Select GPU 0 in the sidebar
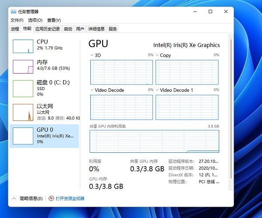This screenshot has height=218, width=262. point(44,135)
